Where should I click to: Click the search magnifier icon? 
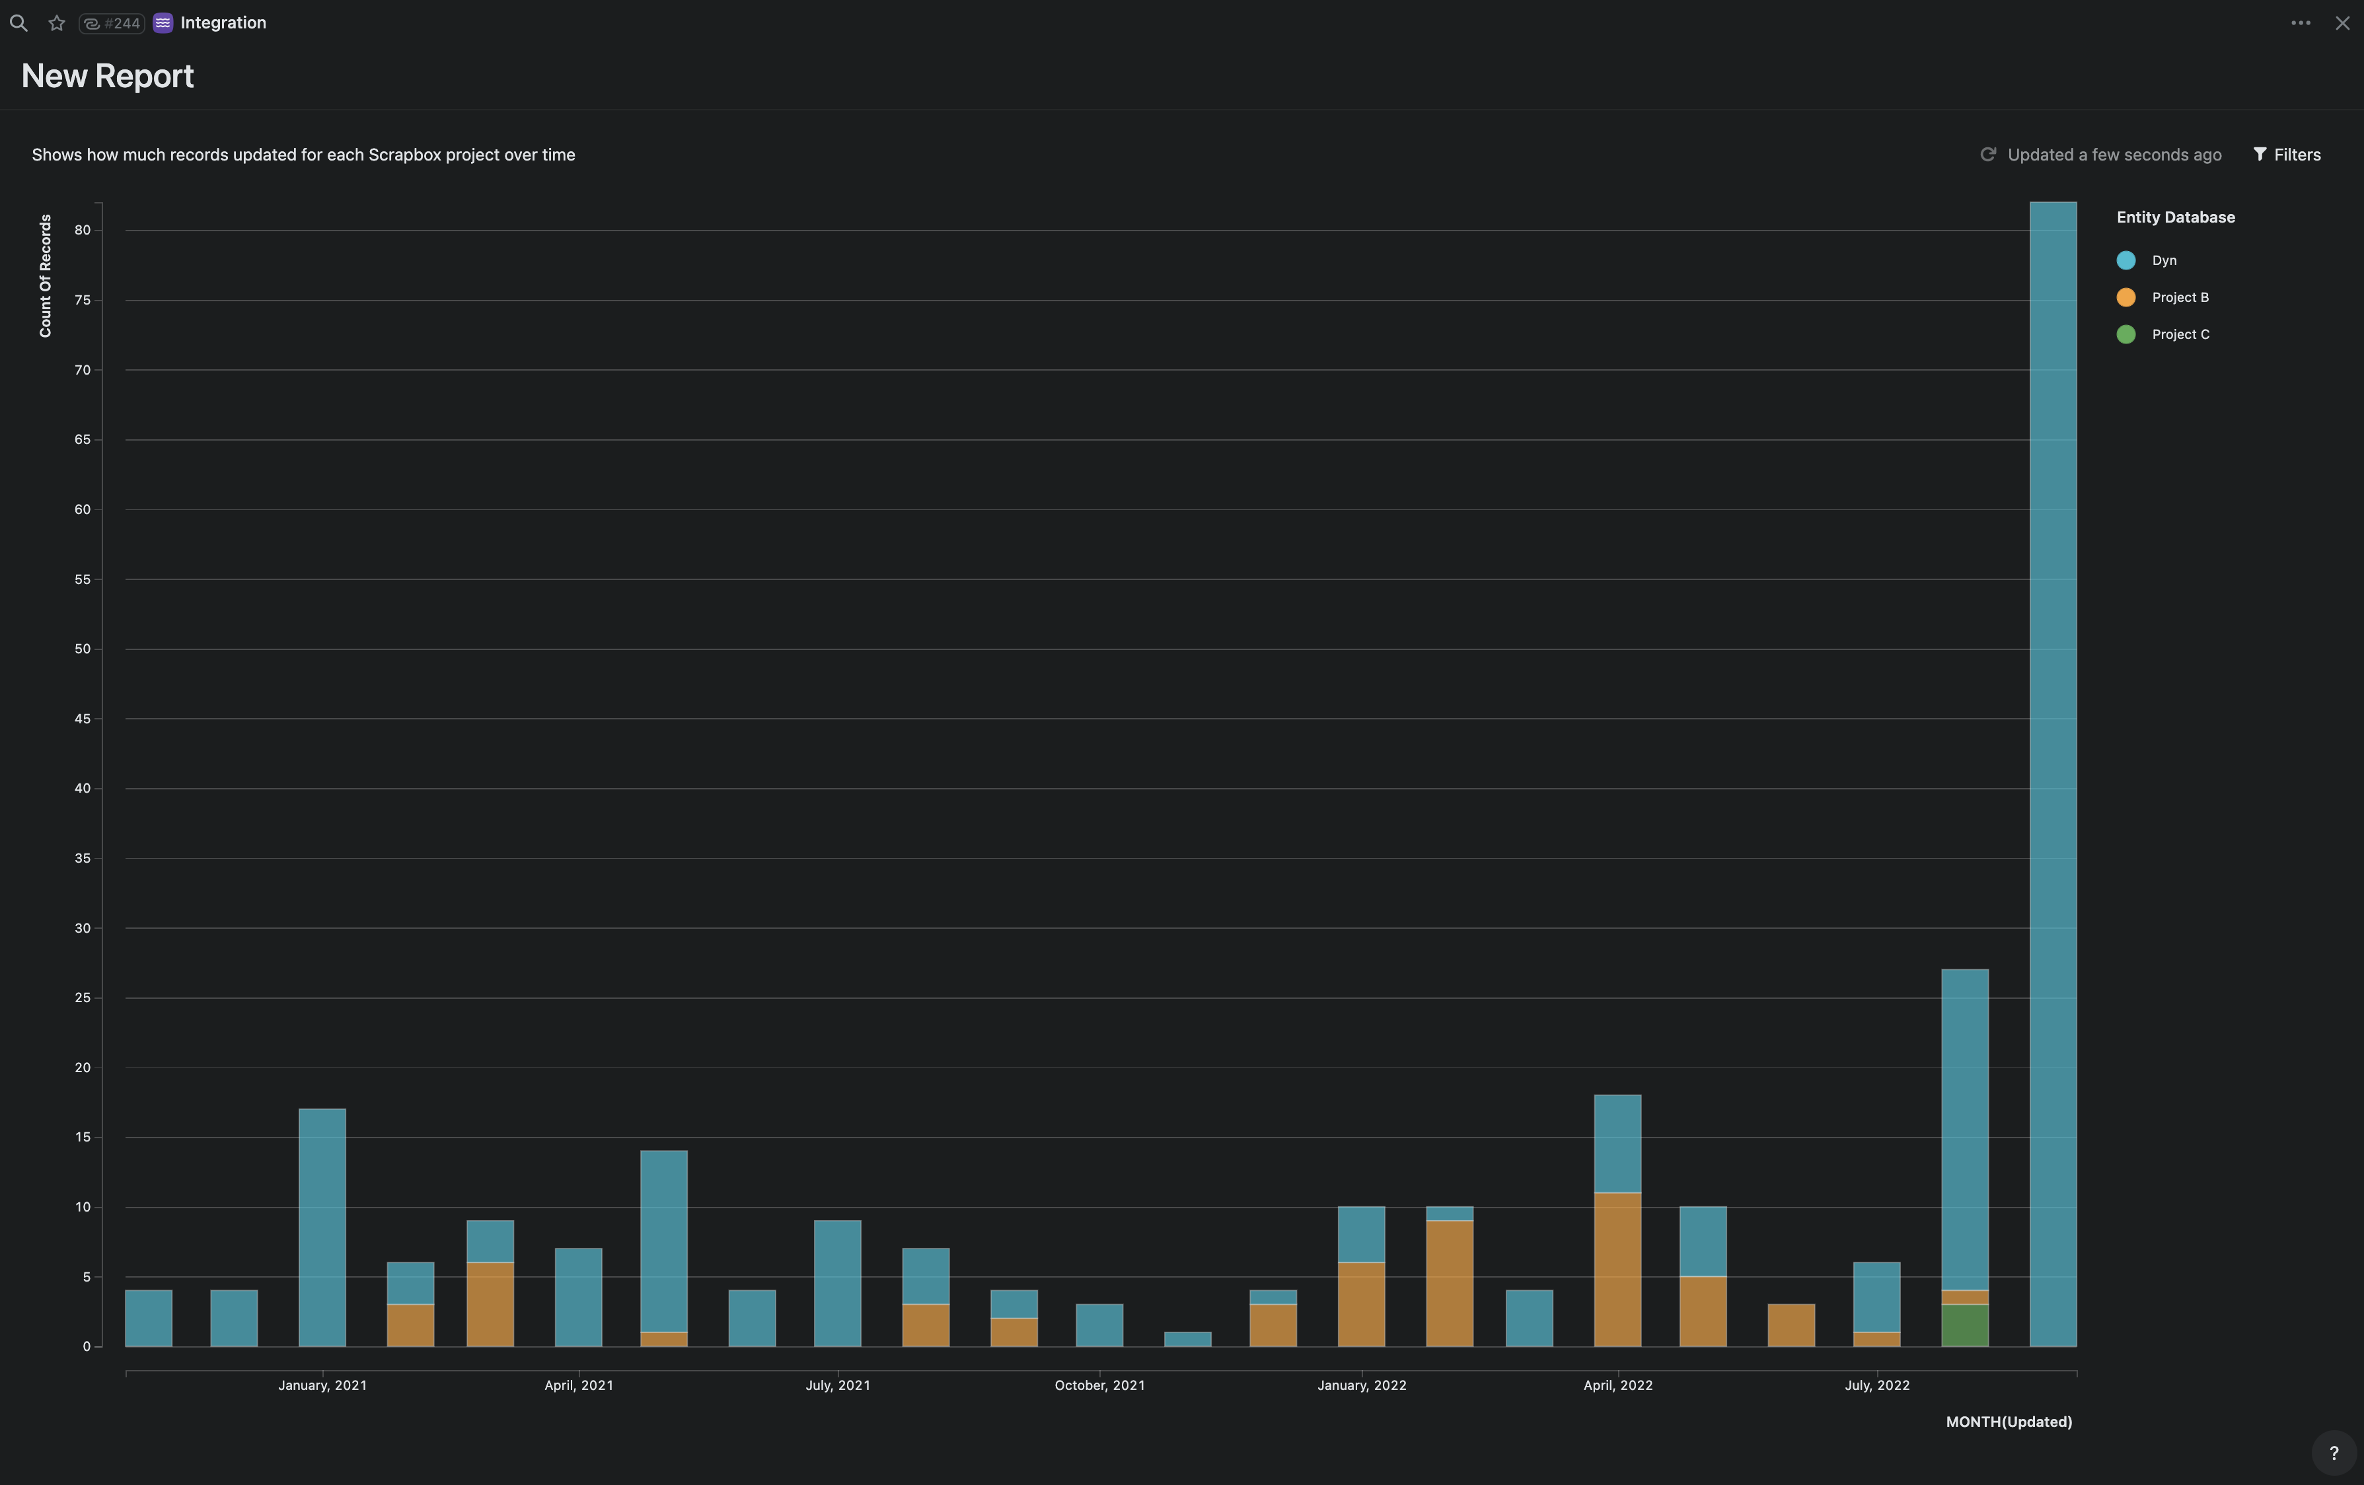point(18,22)
